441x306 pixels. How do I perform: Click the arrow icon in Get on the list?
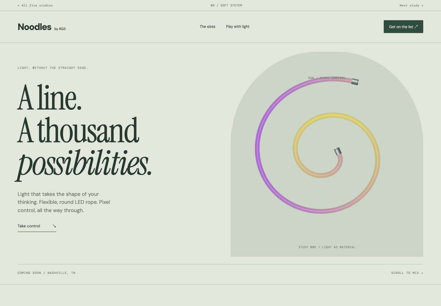coord(416,27)
